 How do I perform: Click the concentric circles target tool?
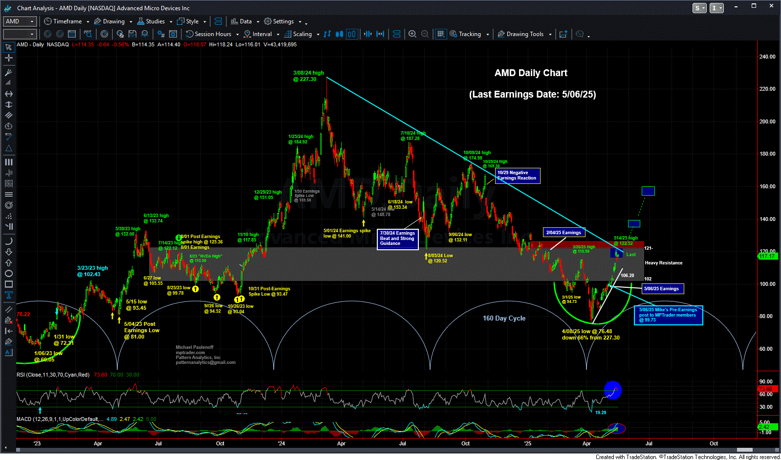8,205
